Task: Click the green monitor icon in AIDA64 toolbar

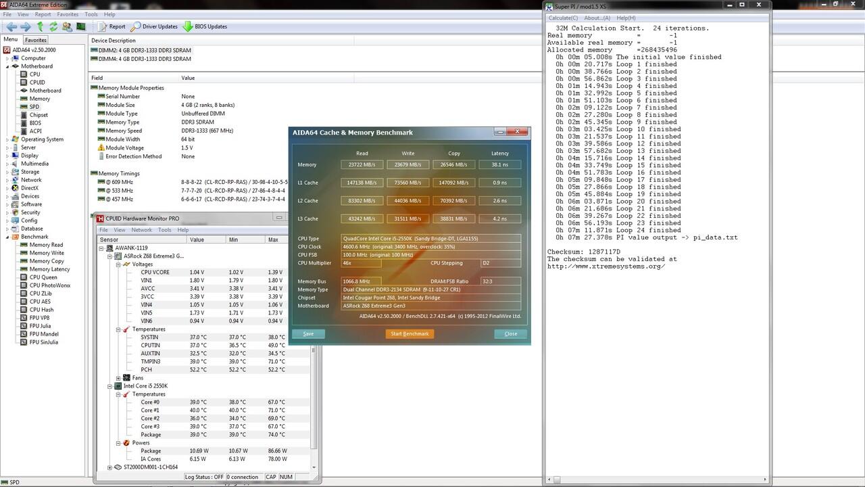Action: click(x=81, y=26)
